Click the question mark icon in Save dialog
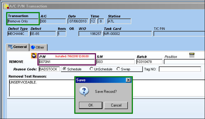Image resolution: width=205 pixels, height=119 pixels. (x=84, y=91)
